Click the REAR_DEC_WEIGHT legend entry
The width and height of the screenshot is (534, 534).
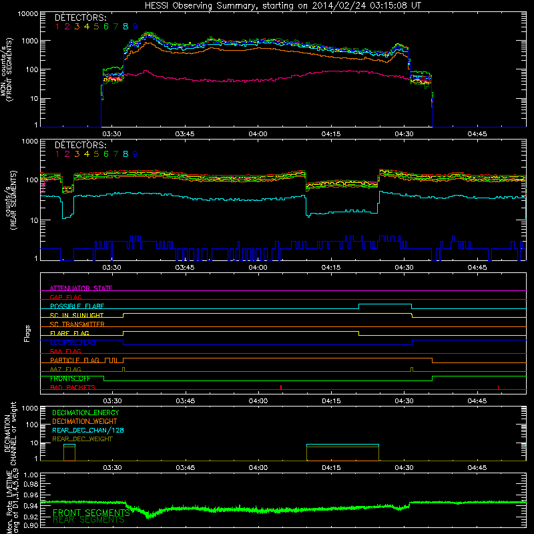82,439
